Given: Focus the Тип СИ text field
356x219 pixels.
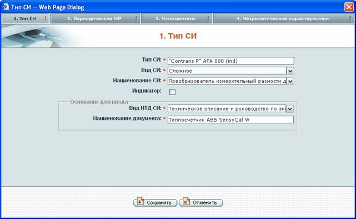Looking at the screenshot, I should coord(230,61).
